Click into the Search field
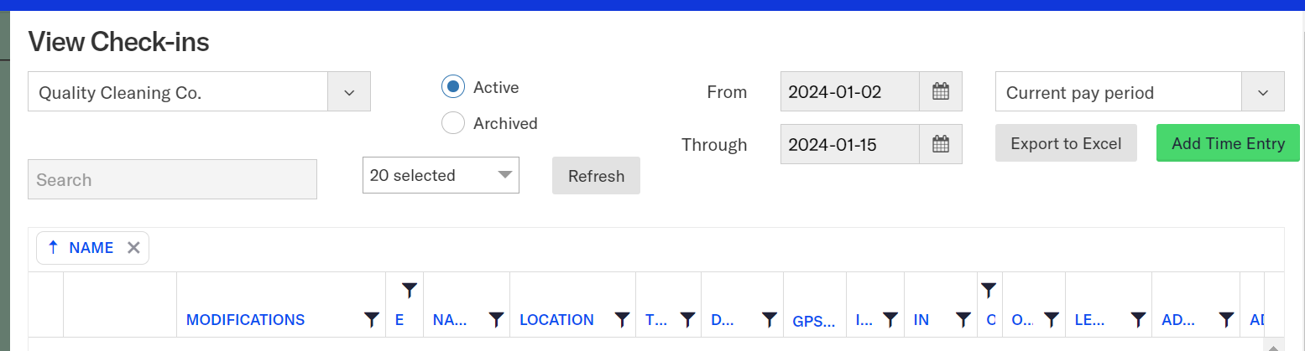1305x351 pixels. (172, 179)
